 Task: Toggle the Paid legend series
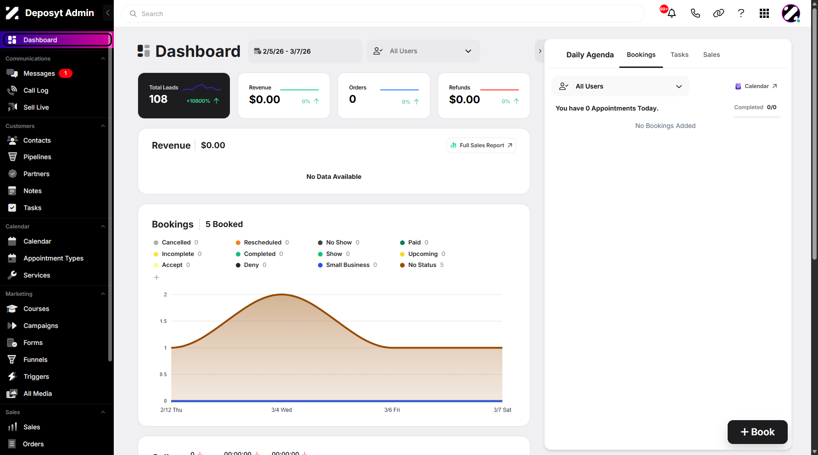coord(414,242)
